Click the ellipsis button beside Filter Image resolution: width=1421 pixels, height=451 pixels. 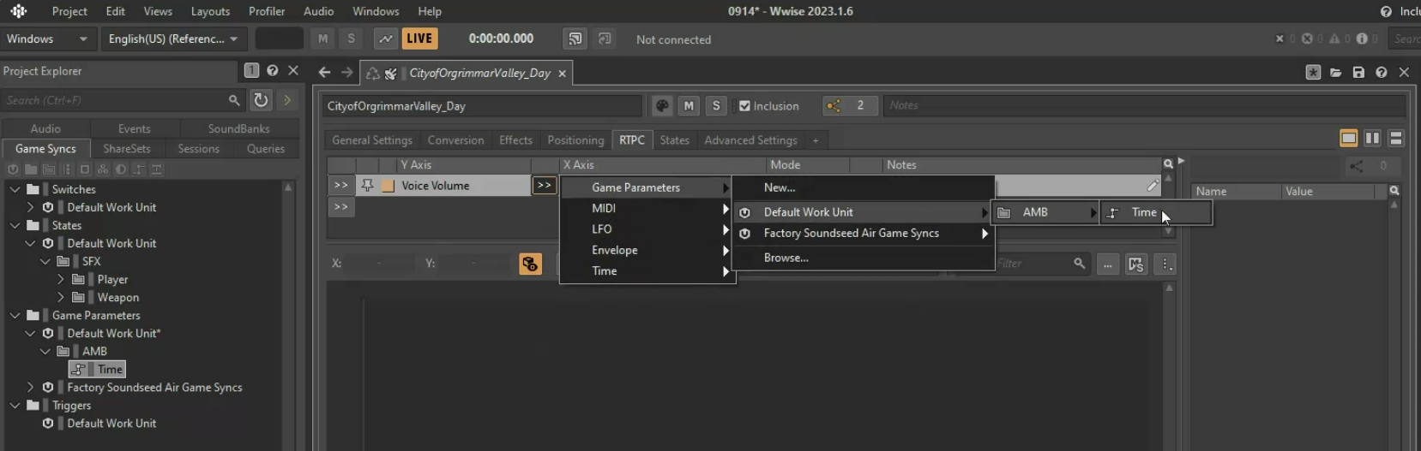click(1108, 264)
